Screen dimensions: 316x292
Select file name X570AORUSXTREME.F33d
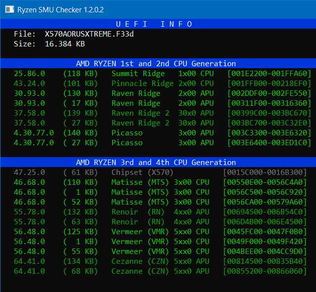pos(89,34)
